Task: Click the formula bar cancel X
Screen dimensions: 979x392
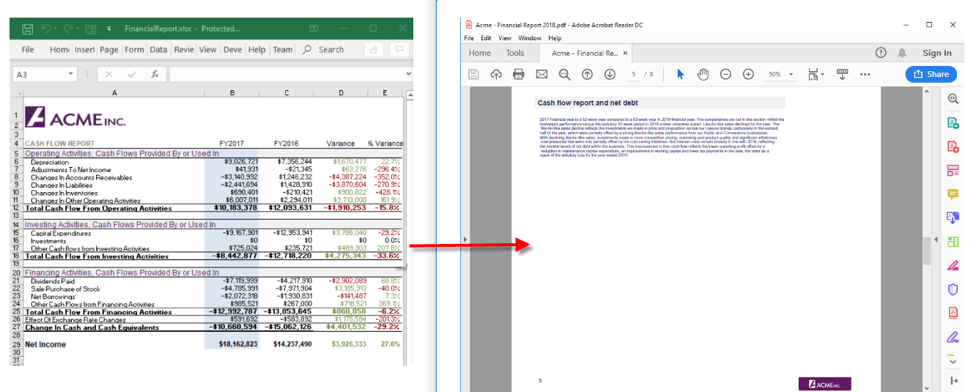Action: click(x=108, y=74)
